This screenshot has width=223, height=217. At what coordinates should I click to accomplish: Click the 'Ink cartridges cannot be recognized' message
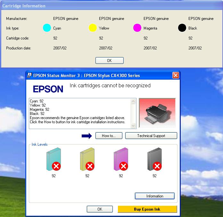[x=110, y=86]
